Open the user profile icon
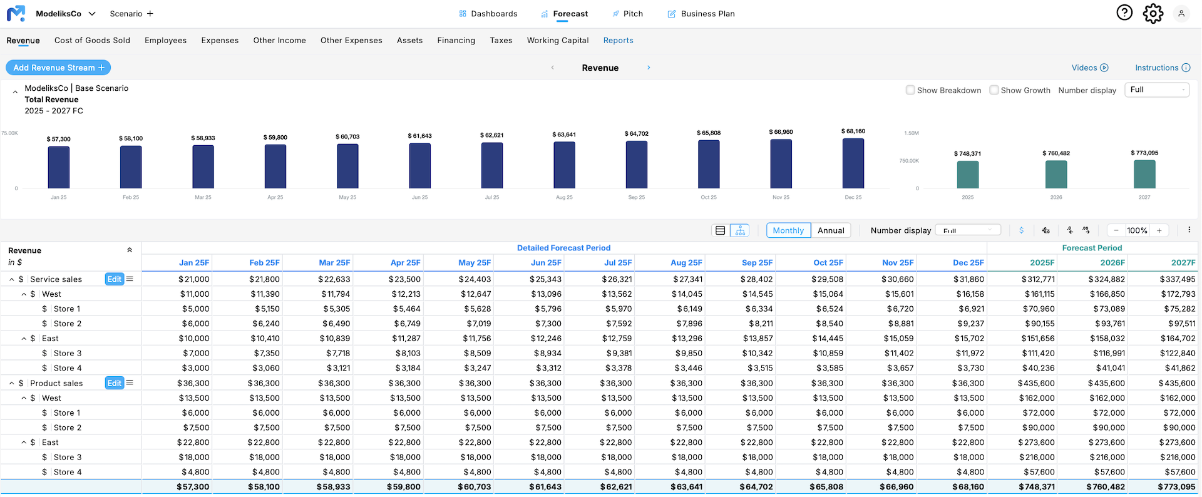 tap(1181, 13)
